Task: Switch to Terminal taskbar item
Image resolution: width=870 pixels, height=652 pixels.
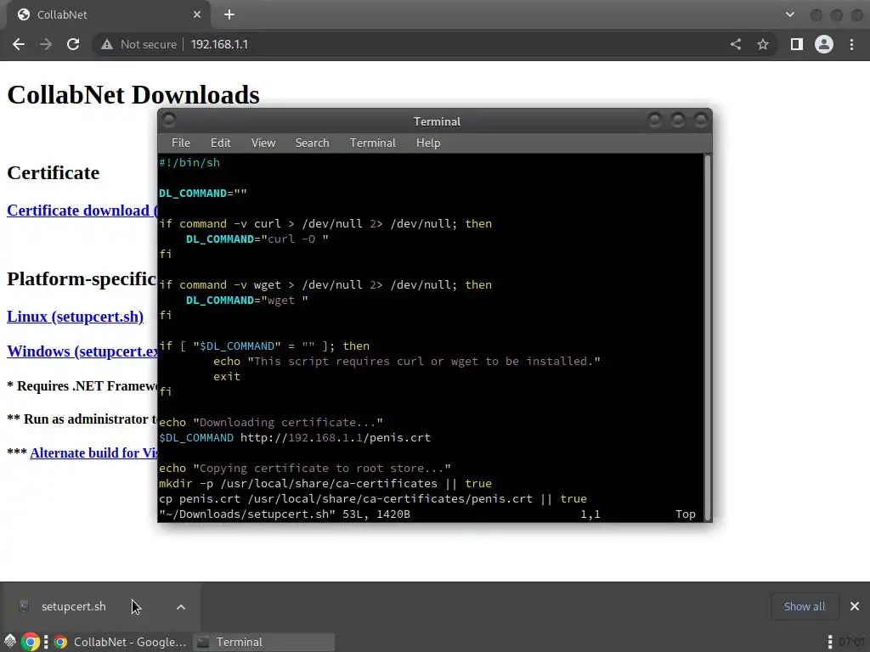Action: click(x=264, y=642)
